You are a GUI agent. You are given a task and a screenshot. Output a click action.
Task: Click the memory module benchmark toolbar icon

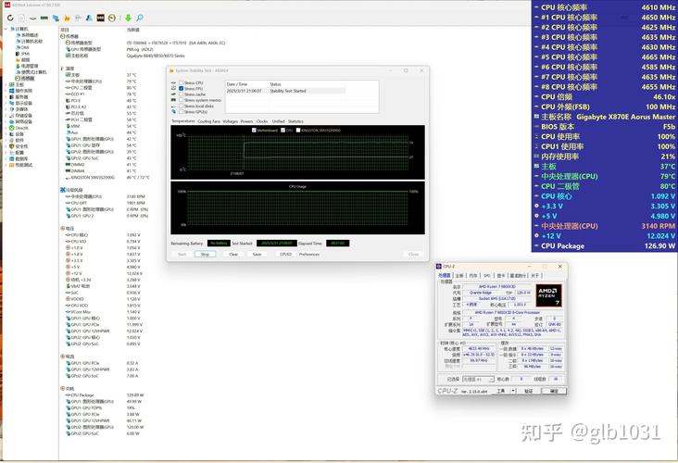click(44, 18)
